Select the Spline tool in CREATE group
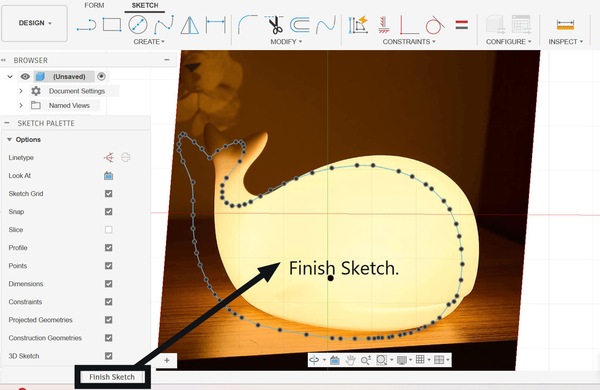This screenshot has width=600, height=390. [x=164, y=25]
